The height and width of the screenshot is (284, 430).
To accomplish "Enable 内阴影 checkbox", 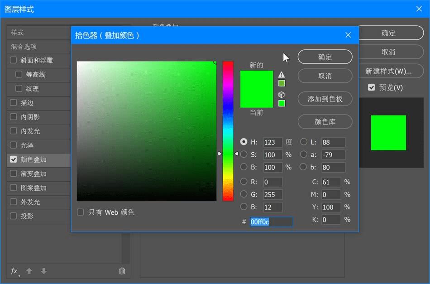I will point(13,117).
